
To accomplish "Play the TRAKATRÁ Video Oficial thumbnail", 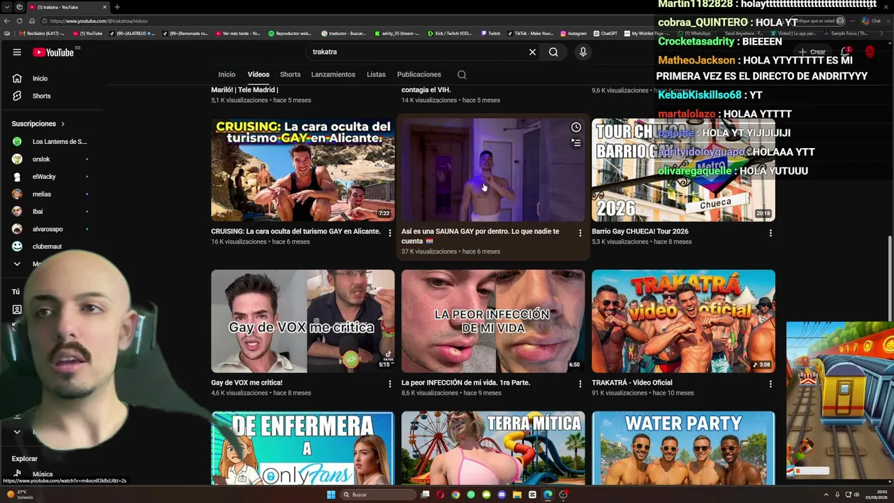I will pyautogui.click(x=683, y=321).
